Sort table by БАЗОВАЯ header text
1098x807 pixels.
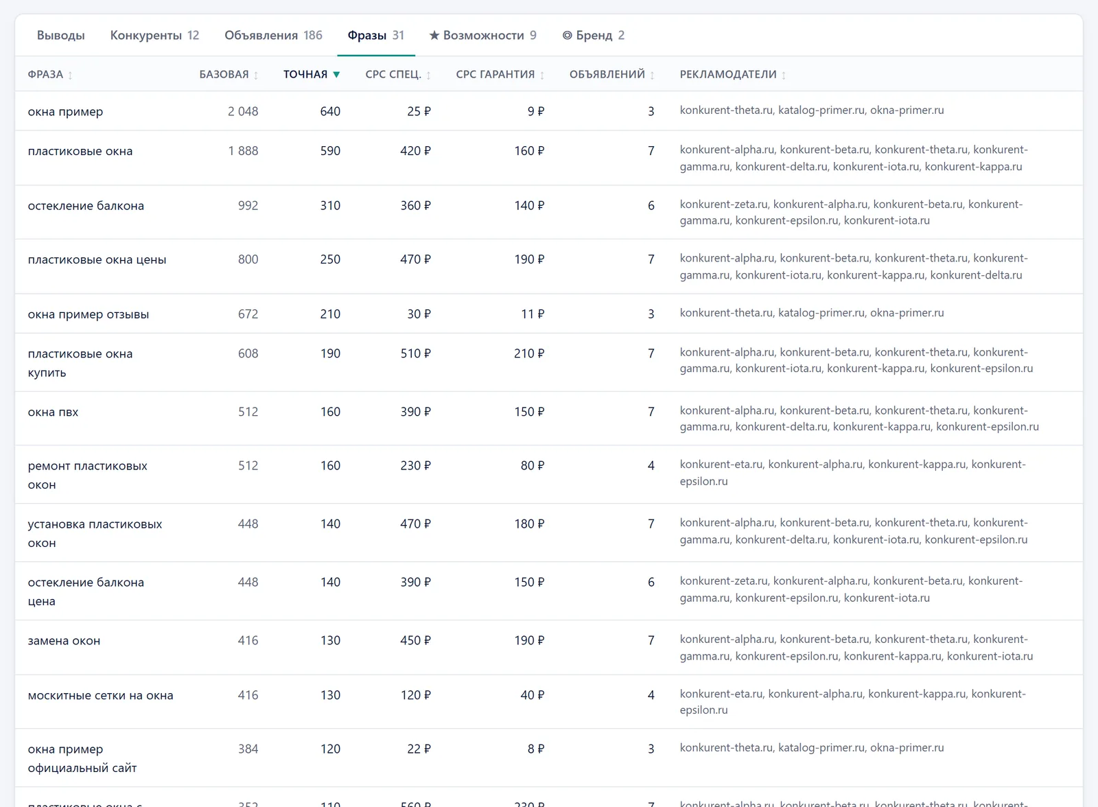224,74
